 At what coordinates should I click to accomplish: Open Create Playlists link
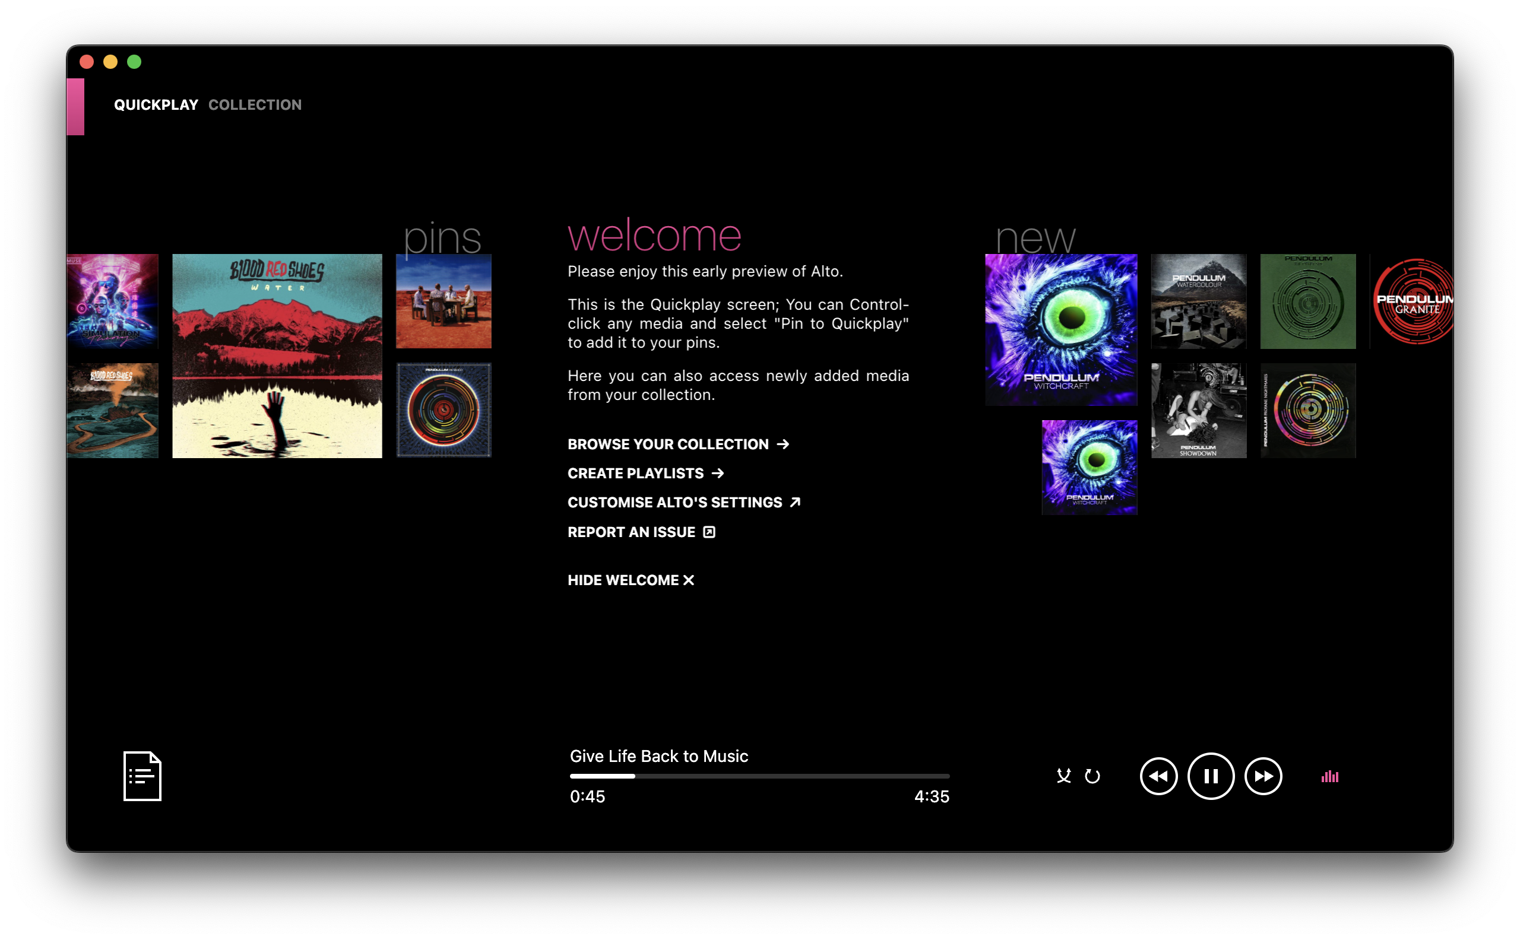(x=646, y=473)
